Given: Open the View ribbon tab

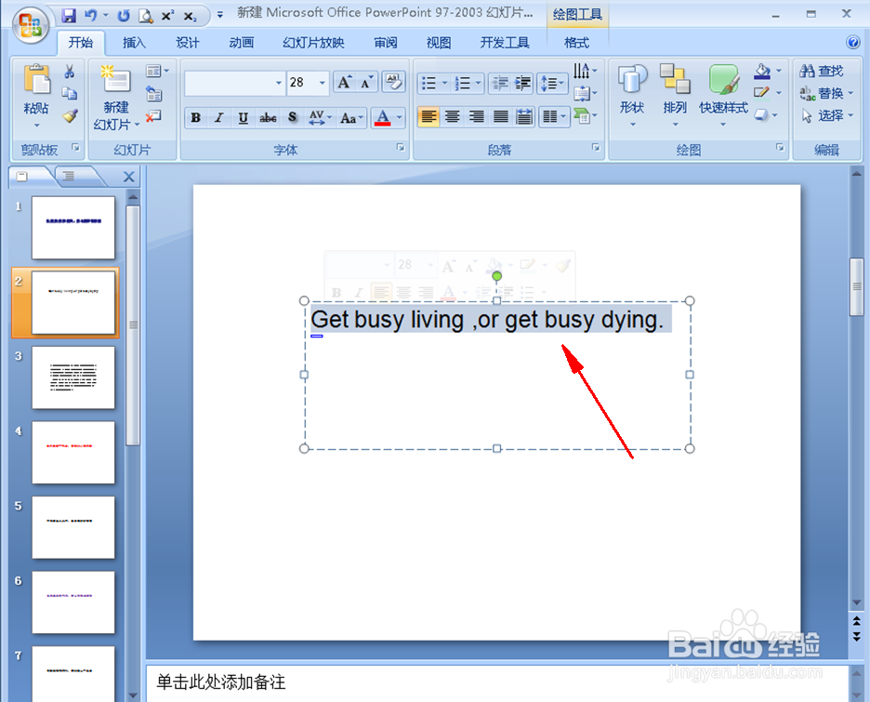Looking at the screenshot, I should pyautogui.click(x=439, y=43).
